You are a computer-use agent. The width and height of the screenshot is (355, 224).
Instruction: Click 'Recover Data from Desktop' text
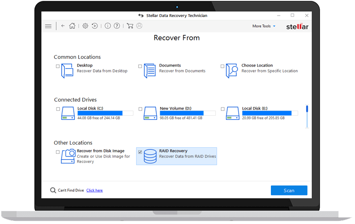(102, 71)
